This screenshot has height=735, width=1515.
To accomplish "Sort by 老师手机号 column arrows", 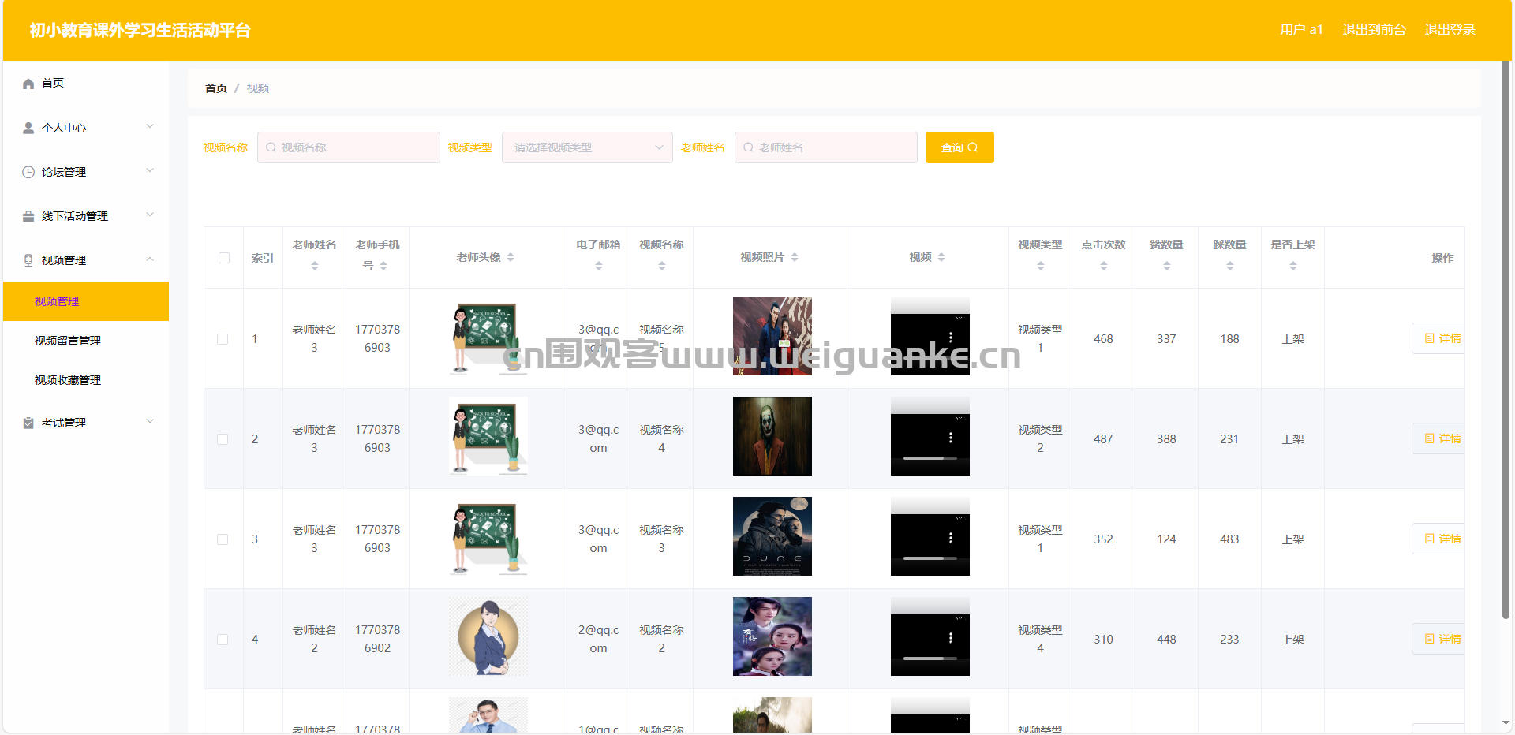I will [x=383, y=267].
